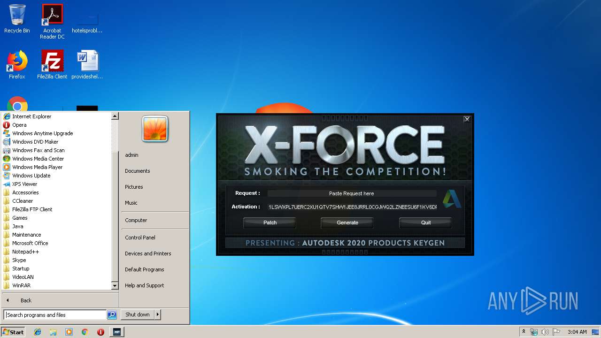Open Pictures from Start menu
This screenshot has width=601, height=338.
click(x=134, y=187)
